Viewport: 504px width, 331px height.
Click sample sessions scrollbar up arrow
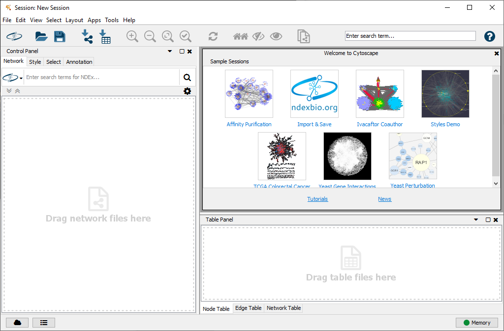pos(496,71)
